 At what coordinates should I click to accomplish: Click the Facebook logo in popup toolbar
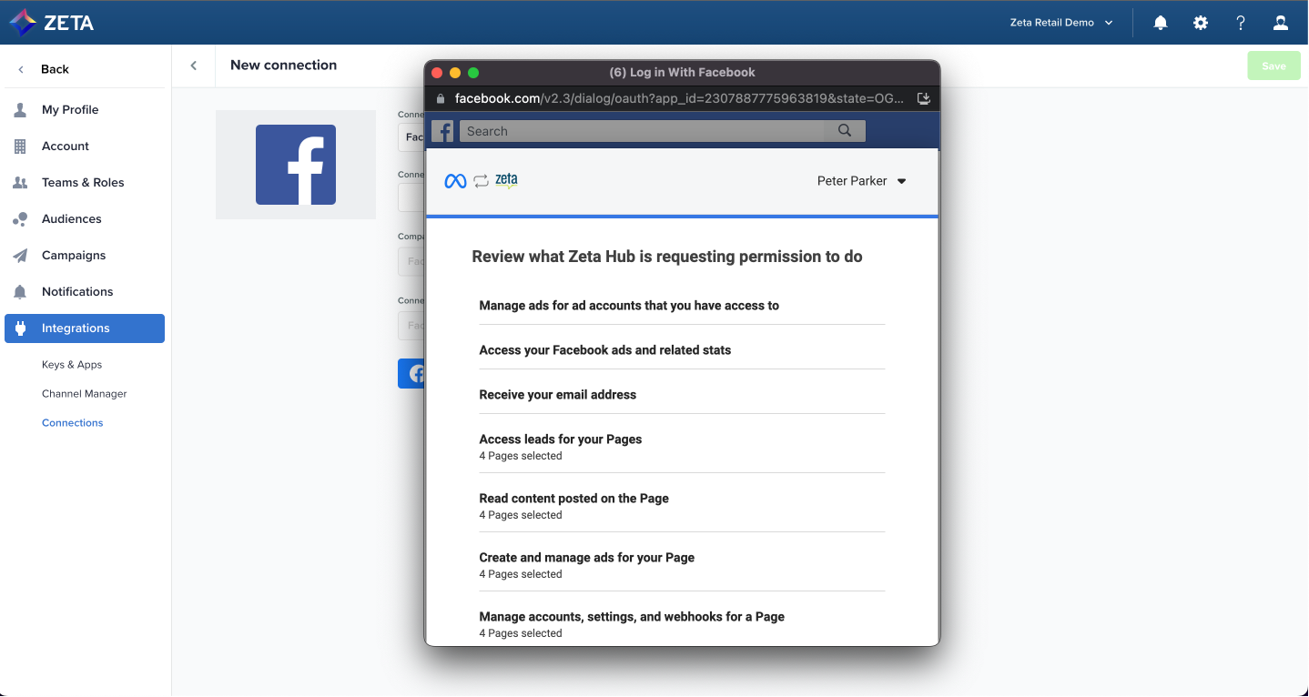442,131
